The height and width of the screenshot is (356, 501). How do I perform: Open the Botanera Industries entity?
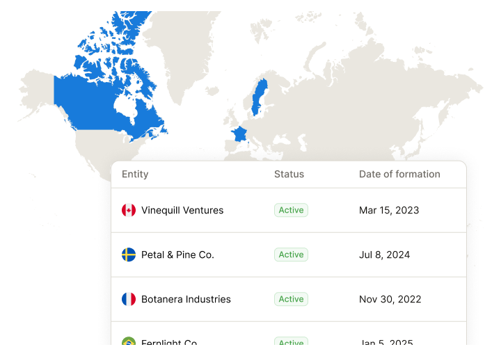click(186, 299)
